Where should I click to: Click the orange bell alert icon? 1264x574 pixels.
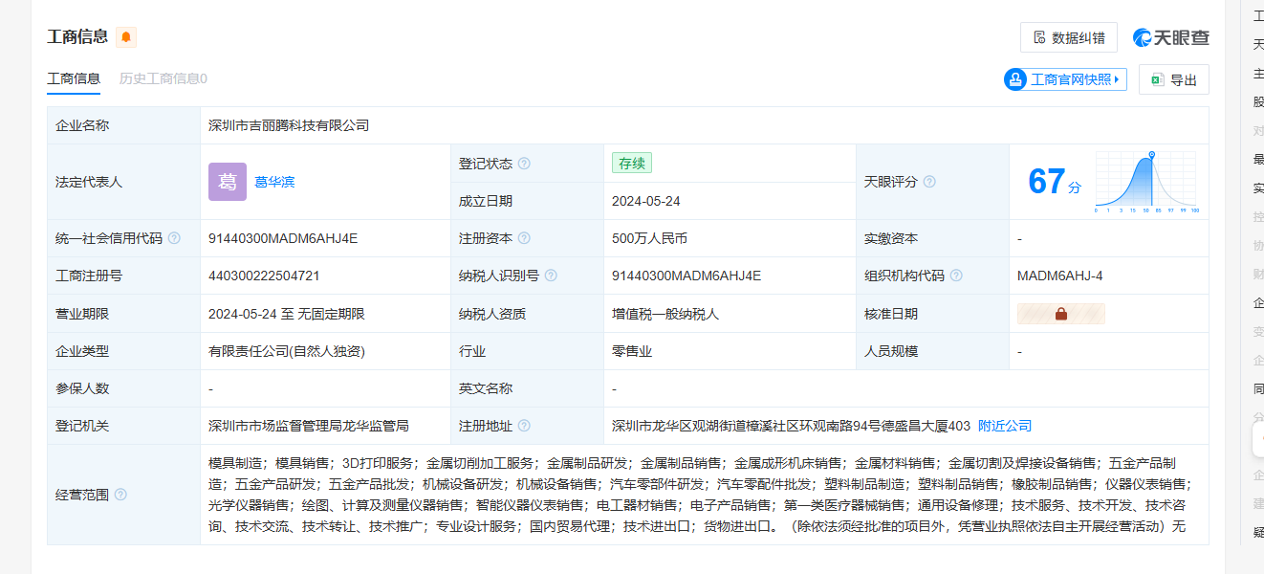[x=126, y=37]
